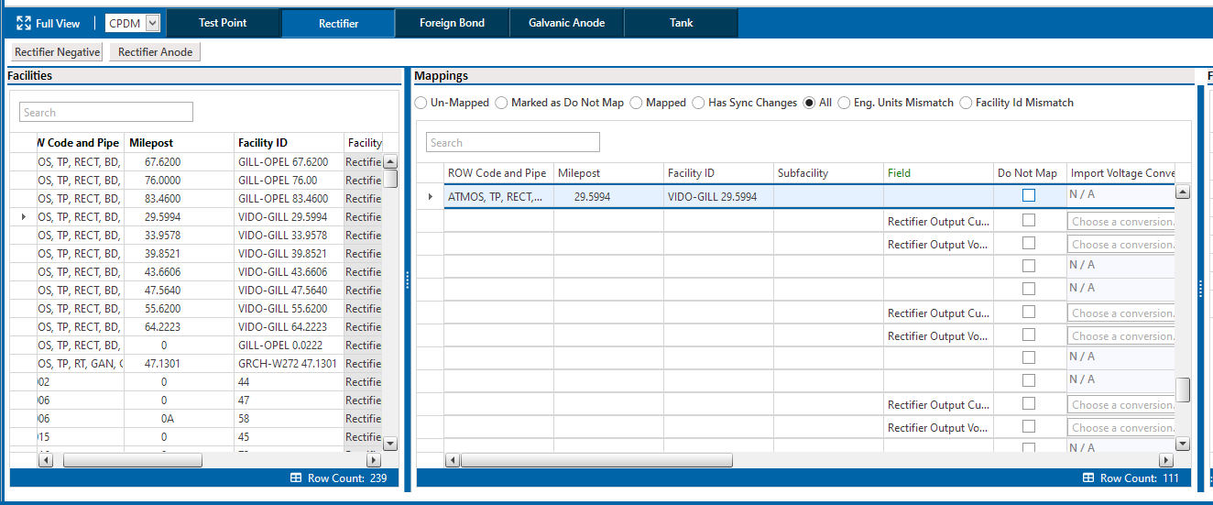The width and height of the screenshot is (1213, 505).
Task: Click Mappings Milepost column header
Action: click(608, 173)
